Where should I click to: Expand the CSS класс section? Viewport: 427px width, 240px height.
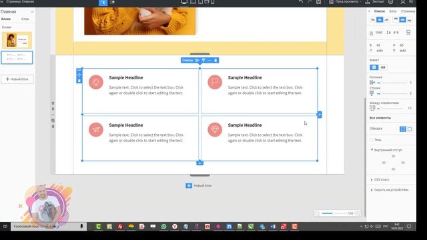pos(380,180)
